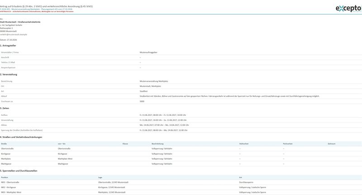Screen dimensions: 362x195
Task: Click the heading '2. Veranstaltung'
Action: pos(9,75)
